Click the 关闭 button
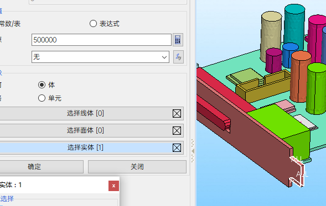This screenshot has width=326, height=206. tap(137, 167)
